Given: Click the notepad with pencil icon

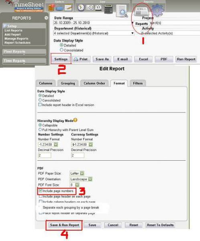Looking at the screenshot, I should [x=68, y=8].
